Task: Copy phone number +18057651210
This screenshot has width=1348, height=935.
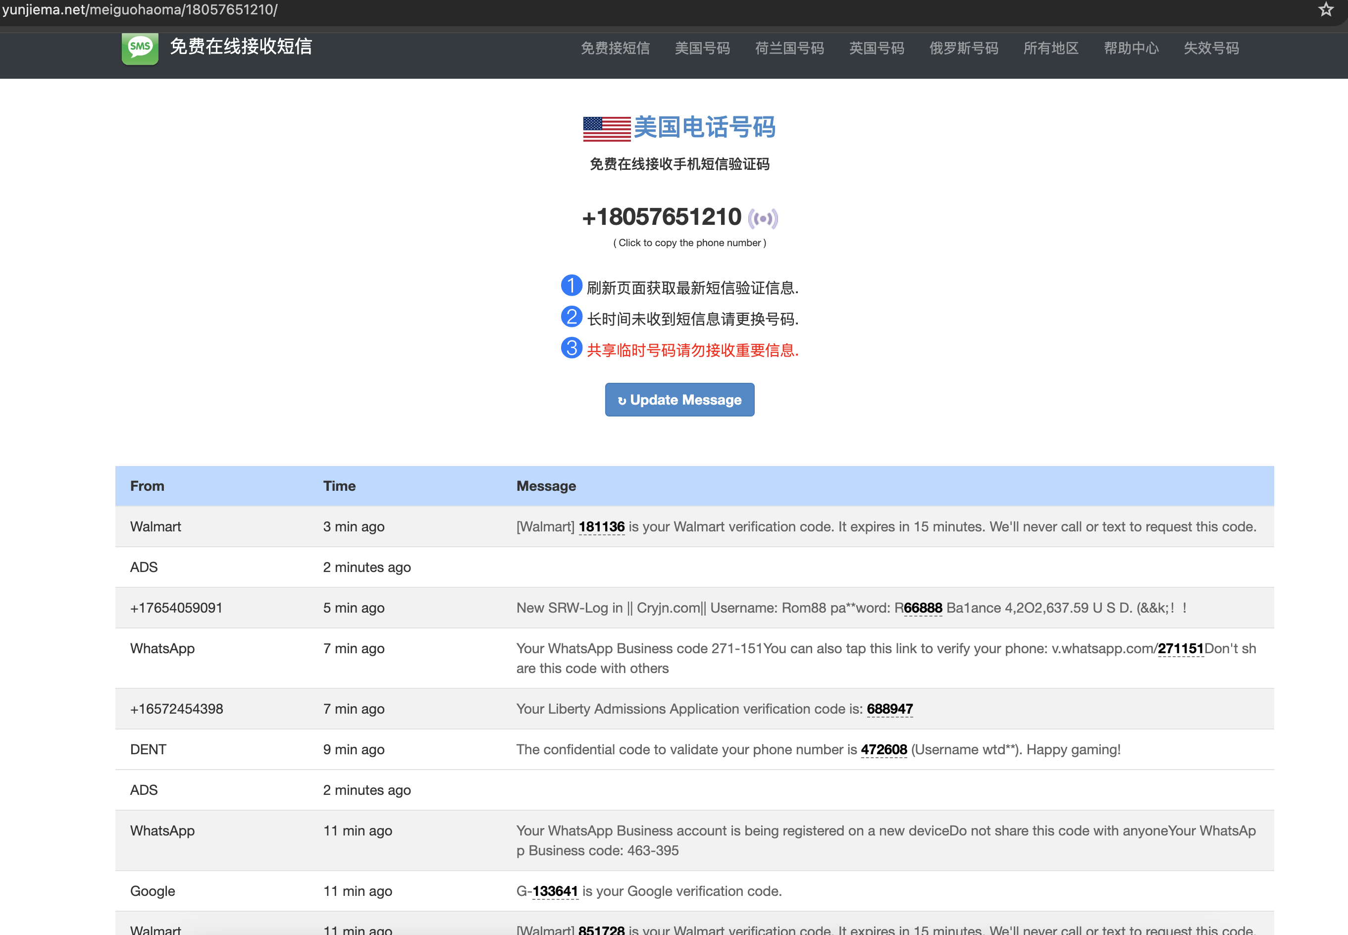Action: click(x=662, y=217)
